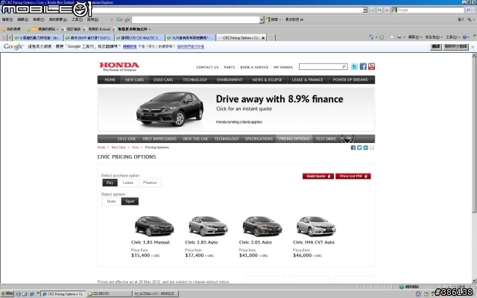Image resolution: width=477 pixels, height=298 pixels.
Task: Share page on Twitter below sub-navigation
Action: (x=359, y=148)
